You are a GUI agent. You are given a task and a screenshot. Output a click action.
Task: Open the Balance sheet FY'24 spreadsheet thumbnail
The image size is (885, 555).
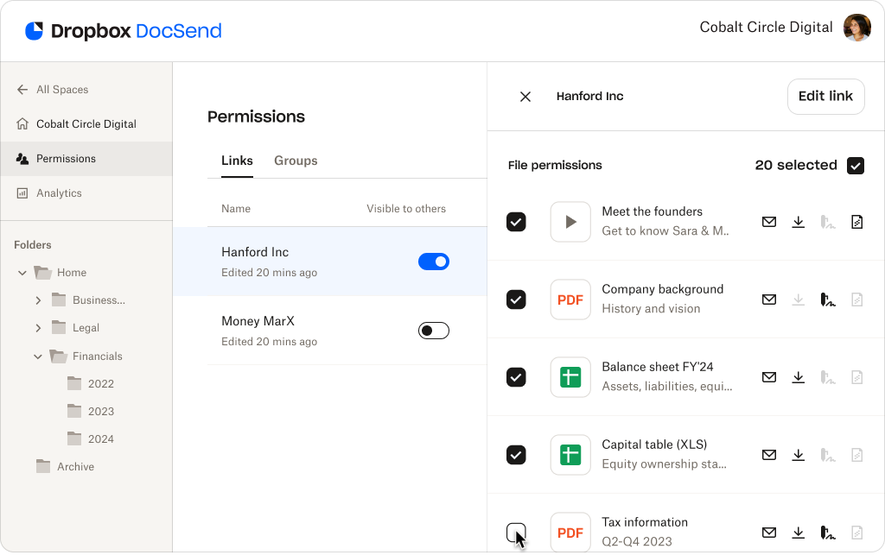(570, 377)
